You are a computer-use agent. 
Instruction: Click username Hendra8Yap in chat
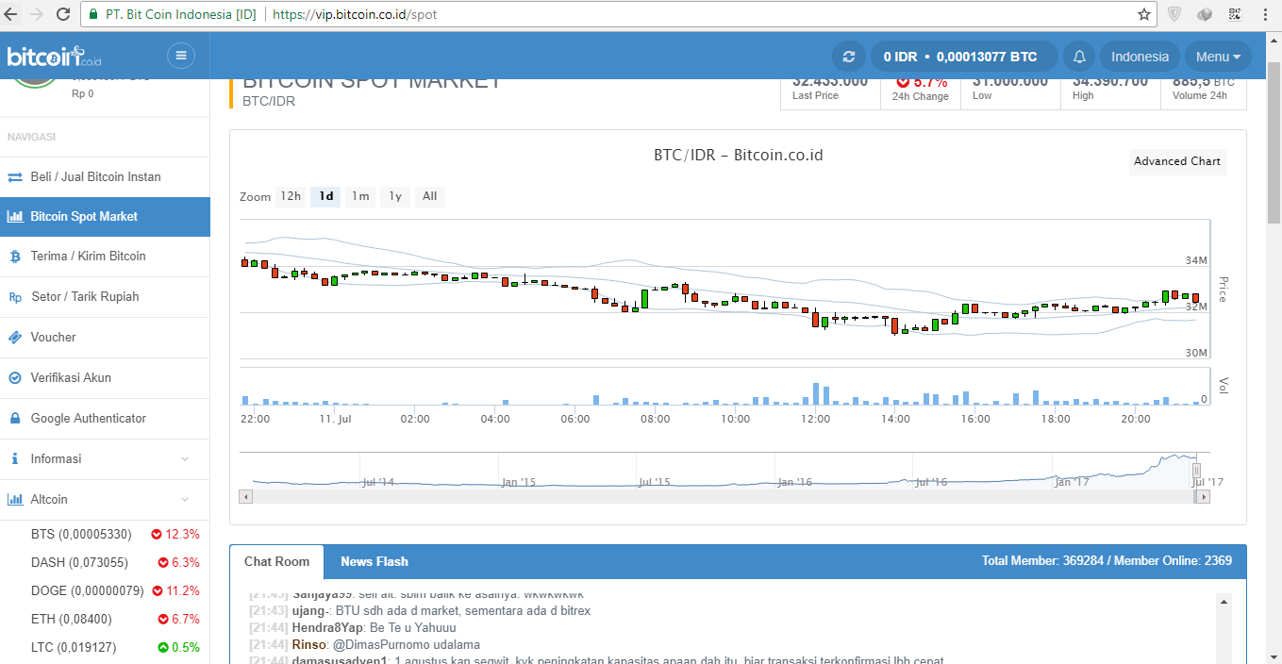click(x=325, y=628)
